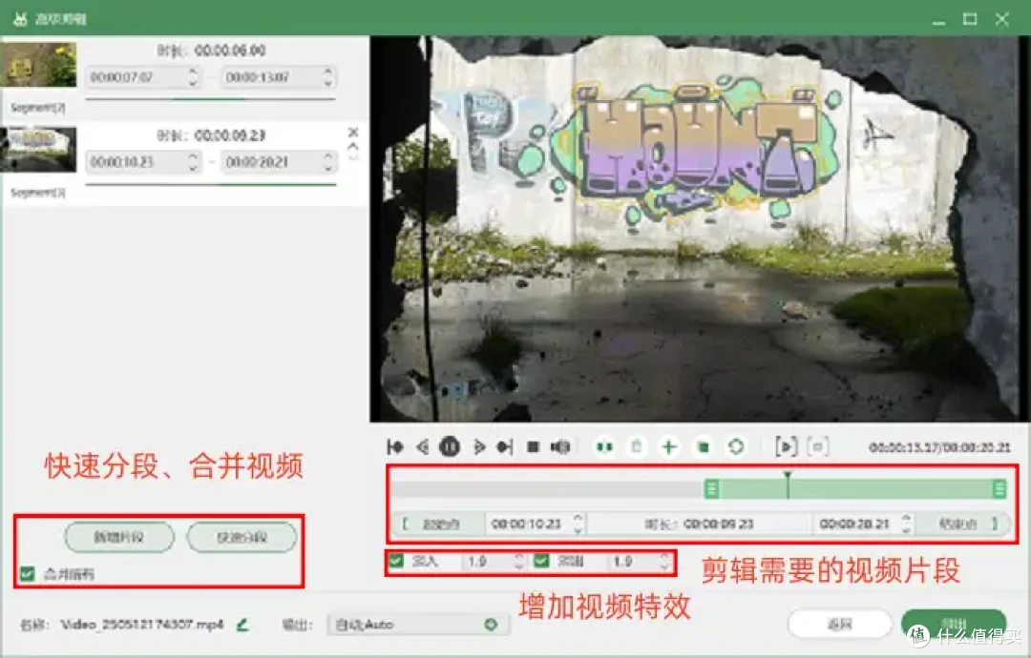The width and height of the screenshot is (1031, 658).
Task: Click the quick split button
Action: (242, 537)
